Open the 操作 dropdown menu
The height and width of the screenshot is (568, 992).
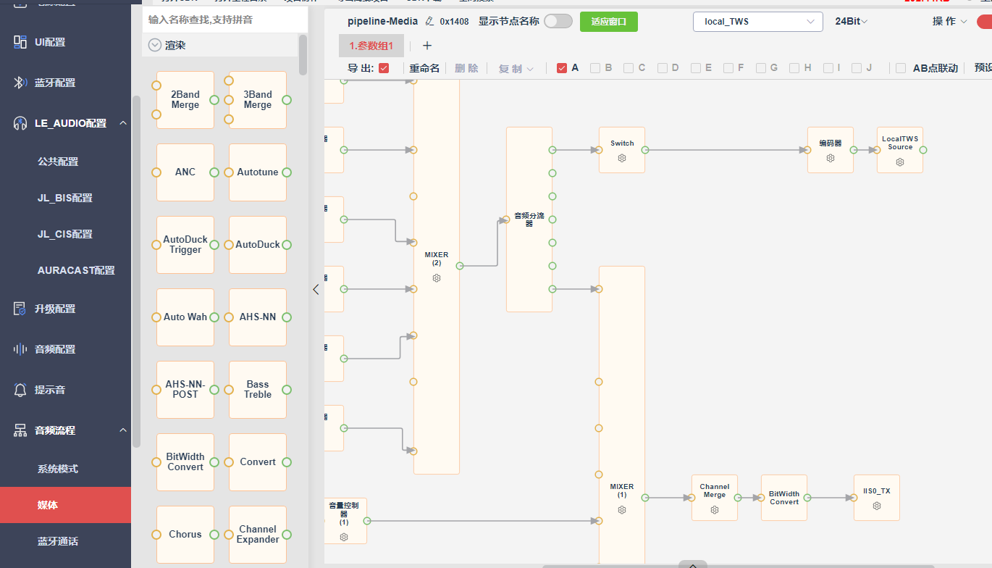click(950, 22)
